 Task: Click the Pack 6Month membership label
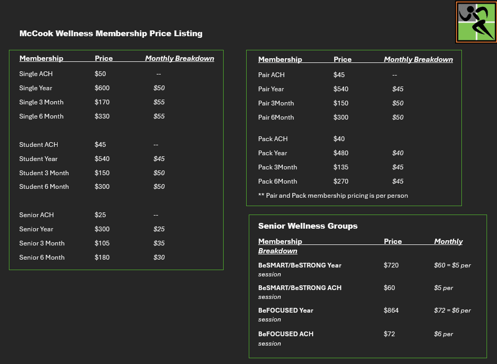tap(278, 181)
